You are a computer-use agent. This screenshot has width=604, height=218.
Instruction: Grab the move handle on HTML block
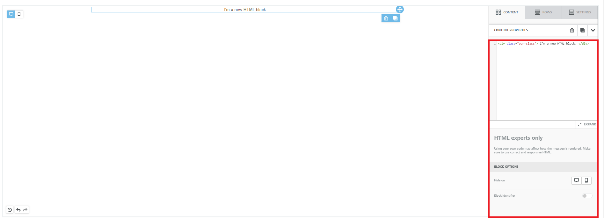coord(400,10)
